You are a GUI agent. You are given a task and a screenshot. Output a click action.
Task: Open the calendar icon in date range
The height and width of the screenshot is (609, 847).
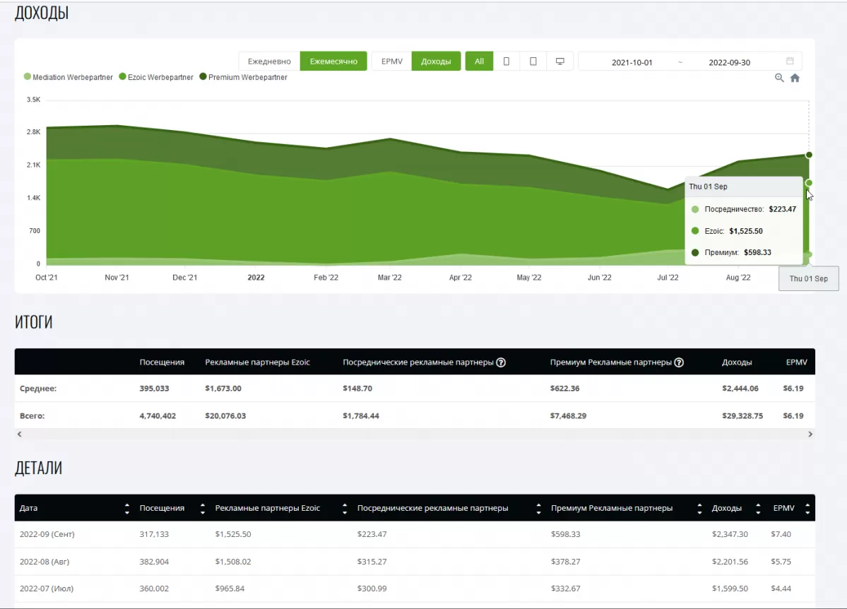pyautogui.click(x=790, y=61)
